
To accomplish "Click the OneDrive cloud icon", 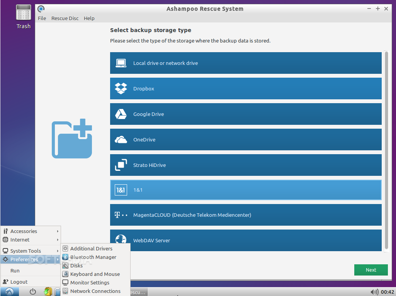I will click(x=121, y=139).
